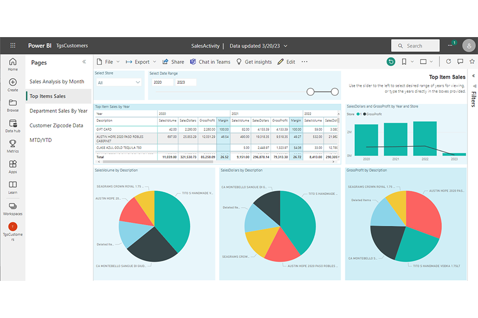Open the Select Store dropdown
Screen dimensions: 478x318
pos(119,83)
